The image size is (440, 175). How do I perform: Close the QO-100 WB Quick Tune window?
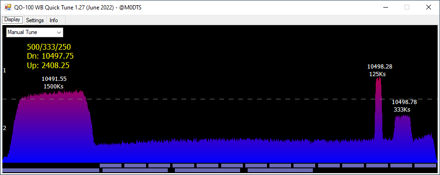[x=429, y=7]
